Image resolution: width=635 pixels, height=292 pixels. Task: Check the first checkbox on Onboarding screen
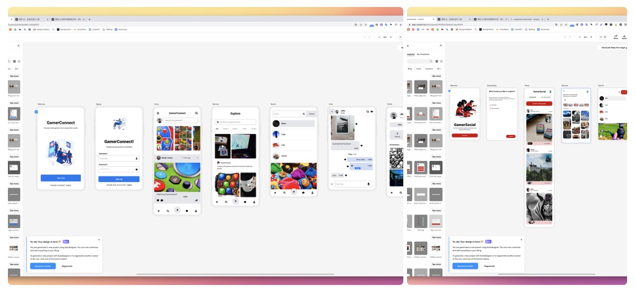point(490,105)
